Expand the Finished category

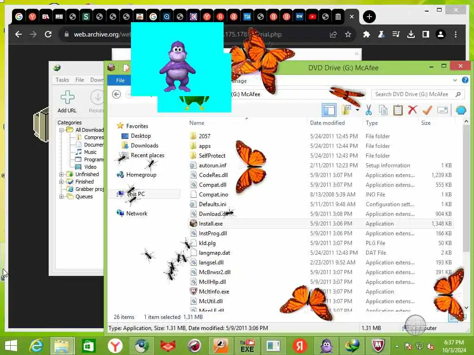pos(62,182)
